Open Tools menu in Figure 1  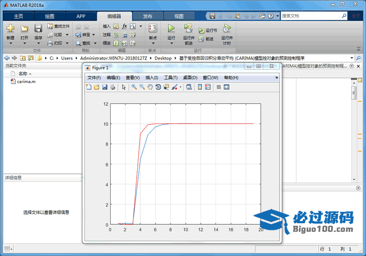pos(170,78)
